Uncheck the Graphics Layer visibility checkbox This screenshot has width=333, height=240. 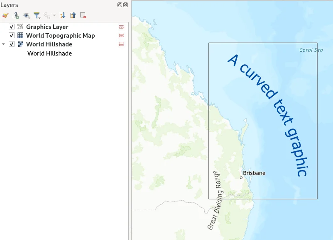point(12,27)
